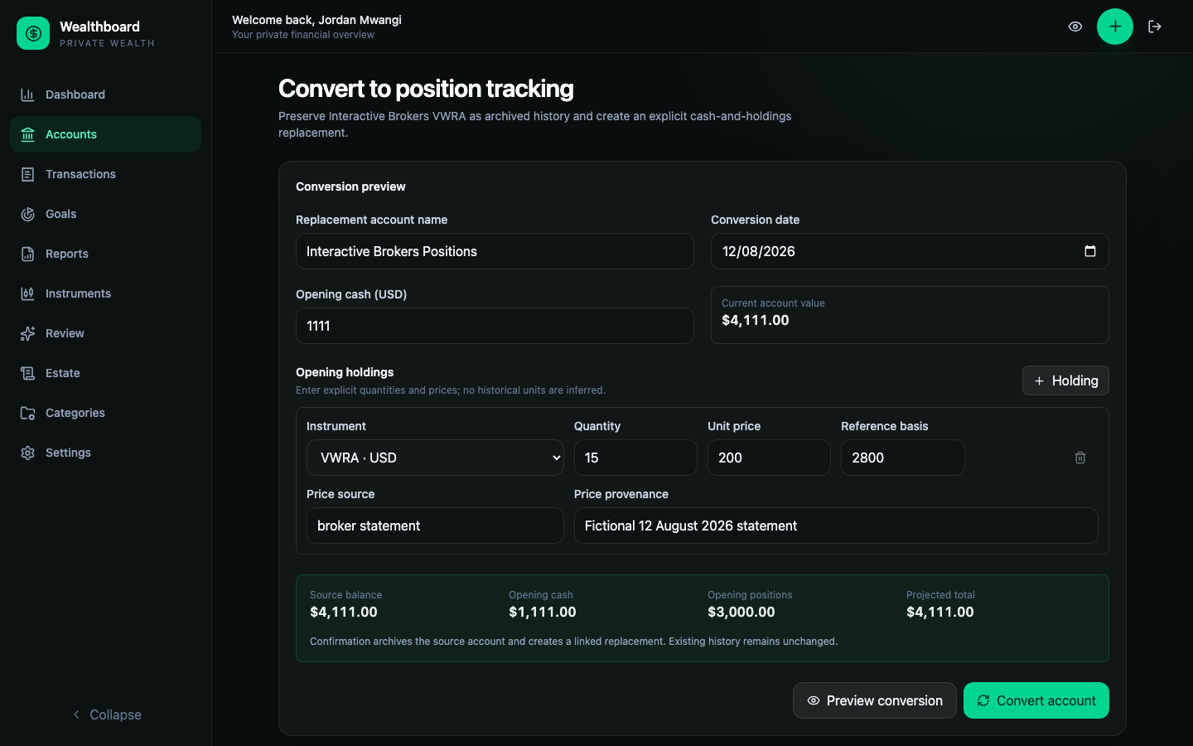Select the Transactions menu item
The height and width of the screenshot is (746, 1193).
pyautogui.click(x=105, y=174)
